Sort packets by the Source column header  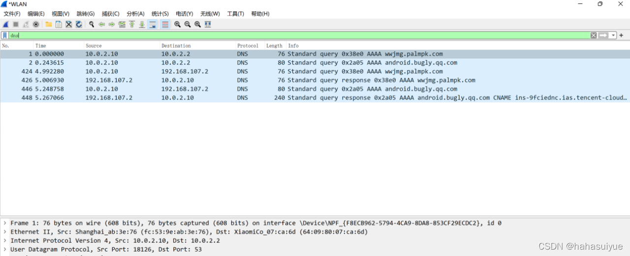[x=122, y=46]
